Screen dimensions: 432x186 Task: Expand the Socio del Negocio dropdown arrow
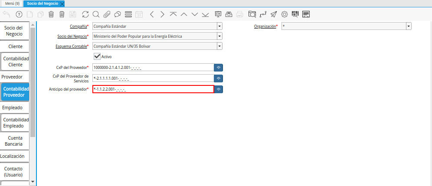tap(219, 36)
